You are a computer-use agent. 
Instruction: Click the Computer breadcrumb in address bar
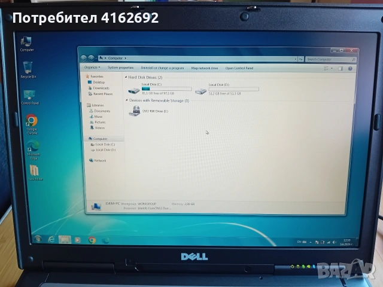point(115,58)
